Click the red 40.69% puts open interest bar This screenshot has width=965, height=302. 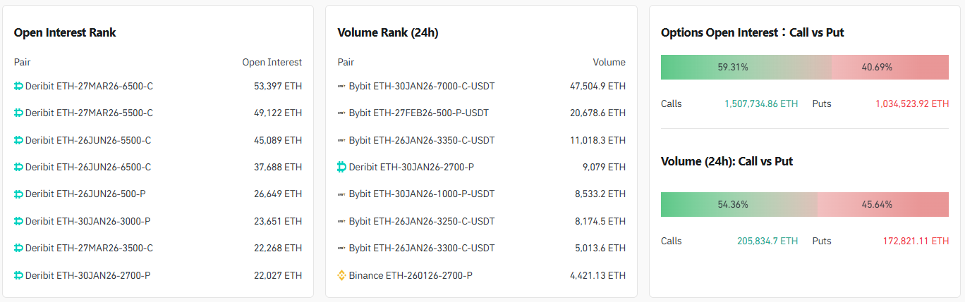click(x=890, y=68)
